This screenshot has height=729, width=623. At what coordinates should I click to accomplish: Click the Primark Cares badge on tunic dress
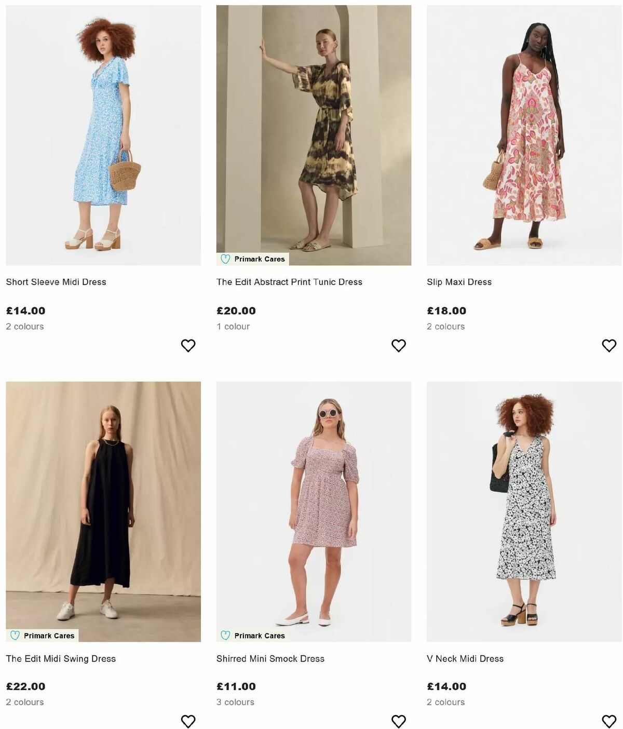[x=253, y=259]
